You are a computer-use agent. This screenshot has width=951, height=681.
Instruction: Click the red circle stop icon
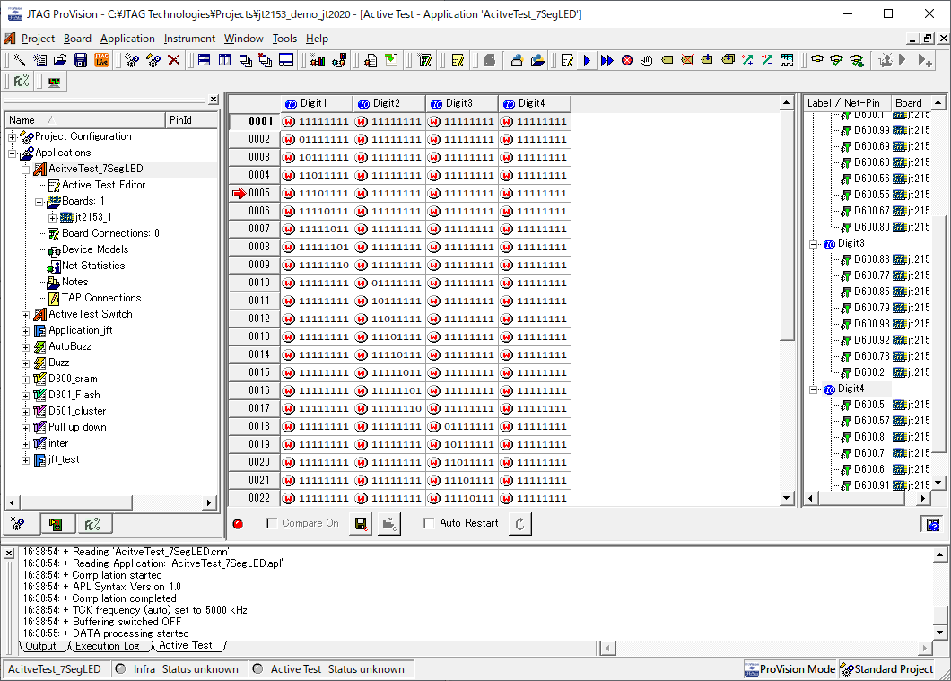click(x=627, y=60)
